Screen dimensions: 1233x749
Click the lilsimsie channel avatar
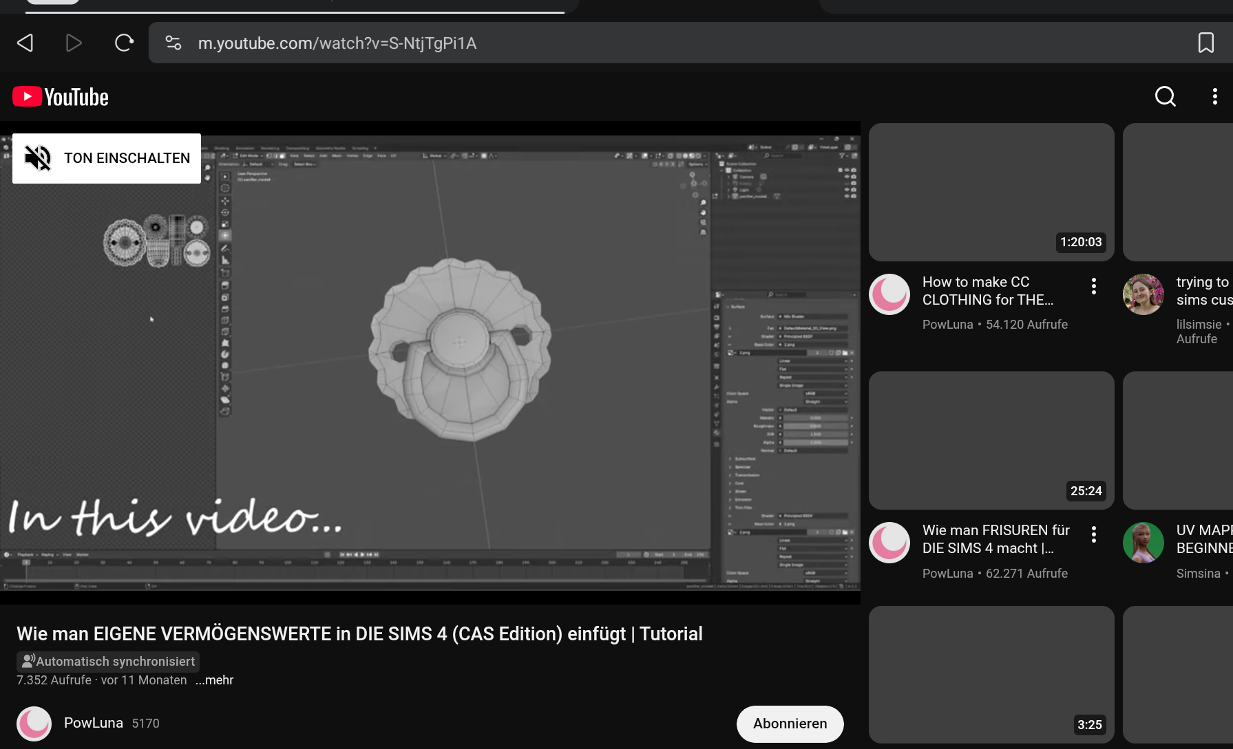point(1143,294)
